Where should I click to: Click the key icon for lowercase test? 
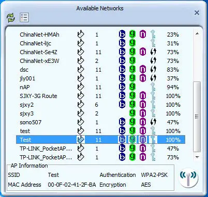[153, 131]
